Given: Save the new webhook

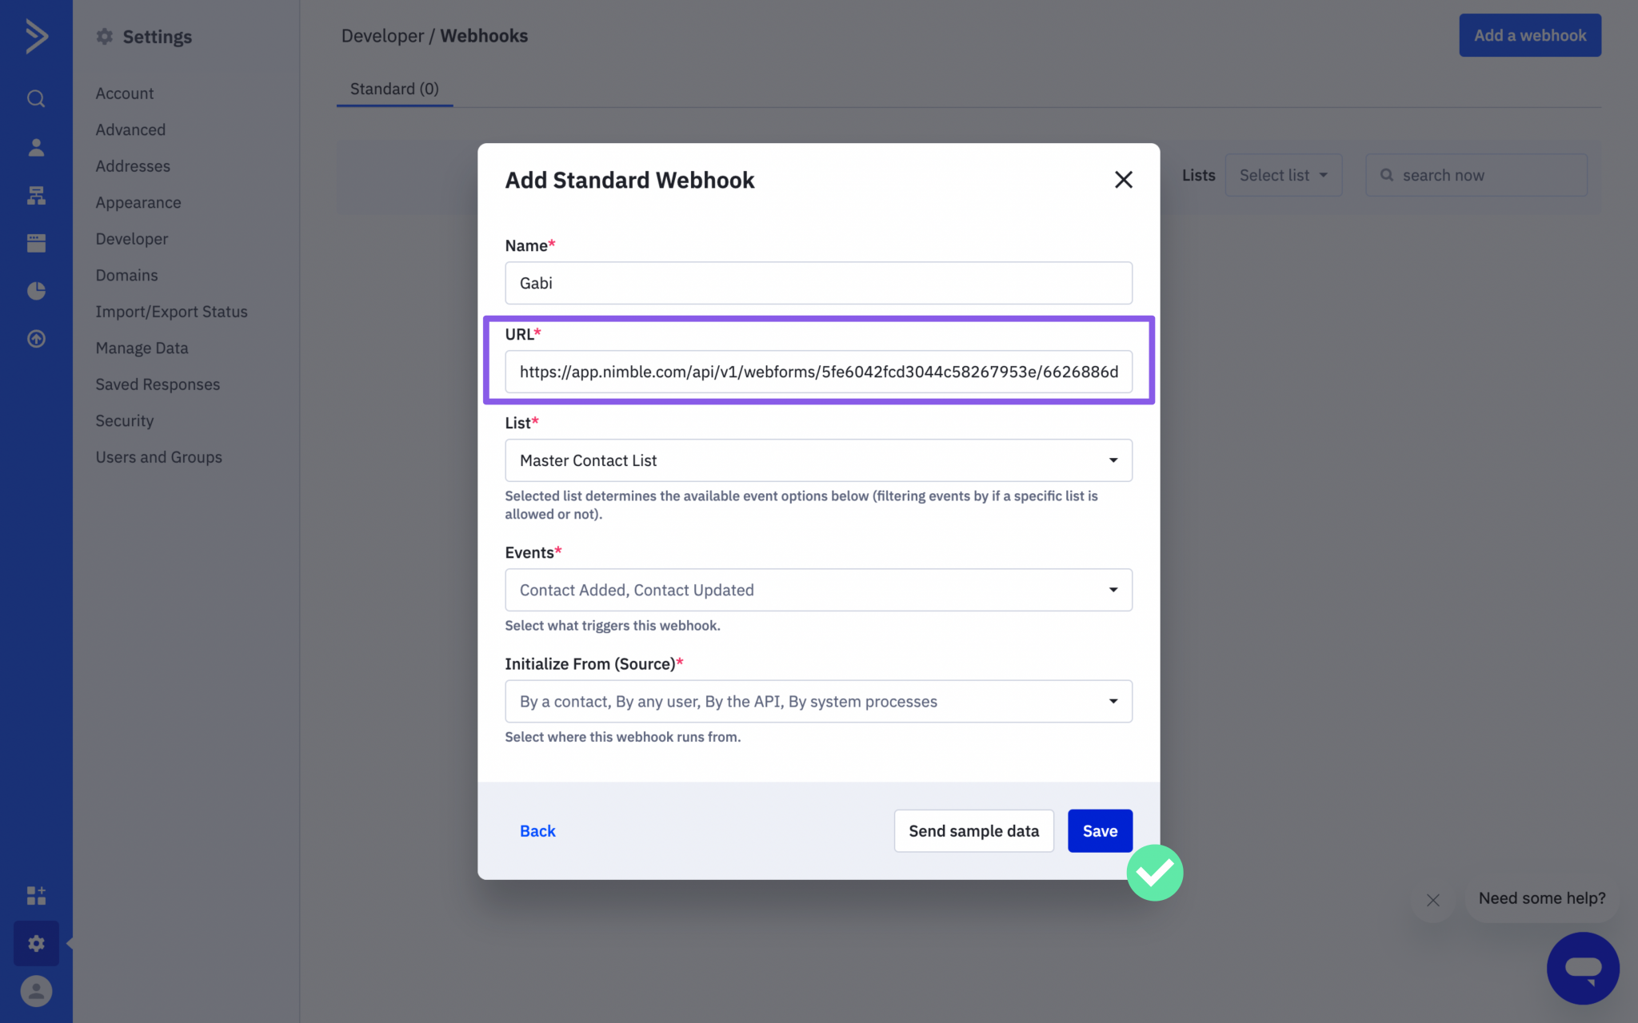Looking at the screenshot, I should tap(1099, 830).
